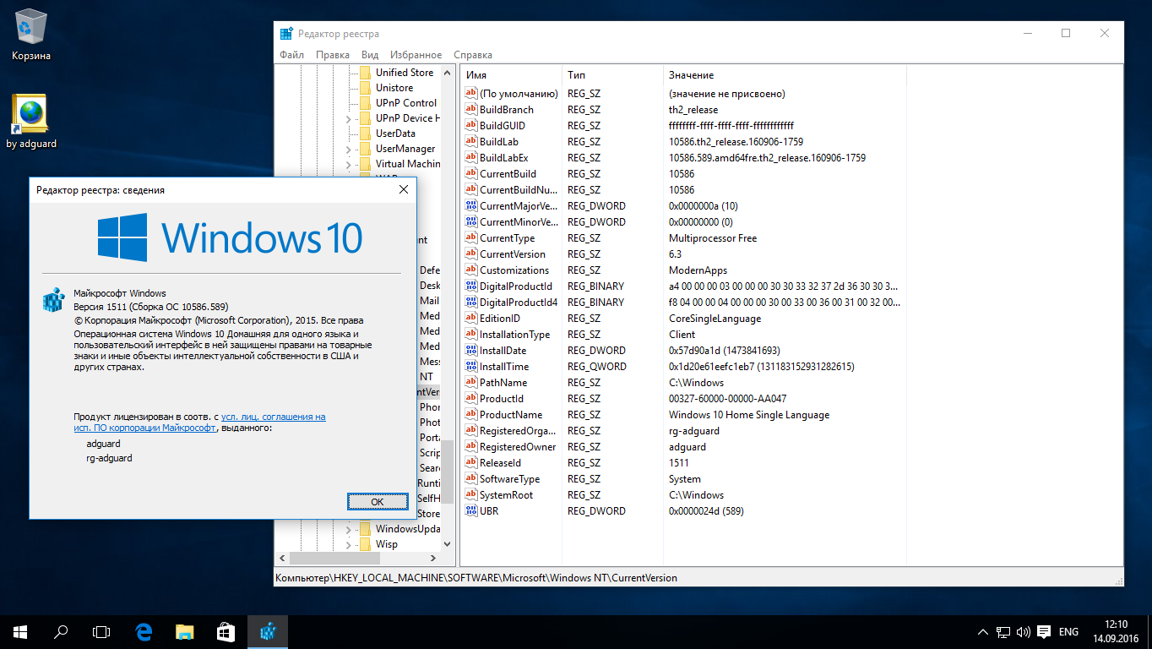Image resolution: width=1152 pixels, height=649 pixels.
Task: Open the volume tray icon
Action: [x=1023, y=631]
